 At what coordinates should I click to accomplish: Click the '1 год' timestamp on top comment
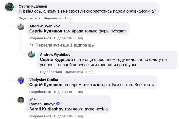click(x=68, y=18)
